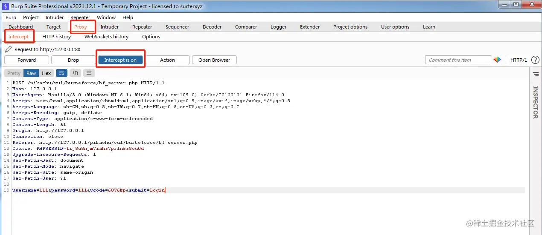The height and width of the screenshot is (235, 542).
Task: Switch editor view to Raw
Action: (31, 73)
